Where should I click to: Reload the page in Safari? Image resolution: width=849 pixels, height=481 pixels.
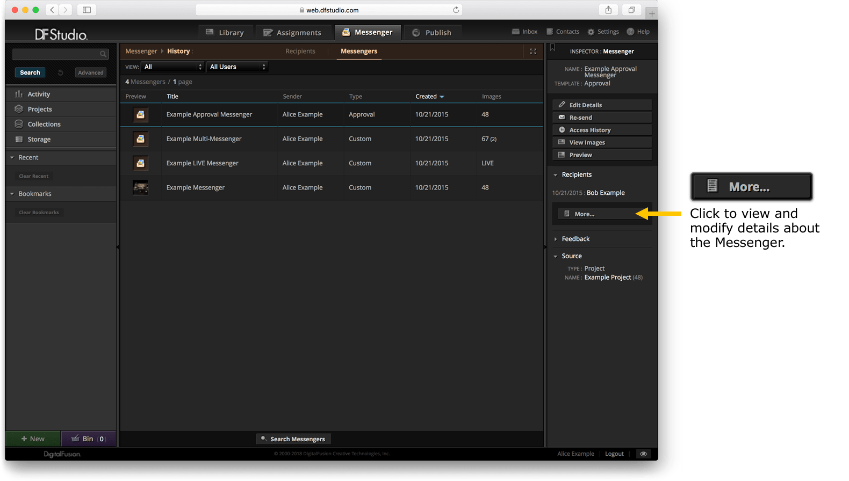tap(456, 10)
